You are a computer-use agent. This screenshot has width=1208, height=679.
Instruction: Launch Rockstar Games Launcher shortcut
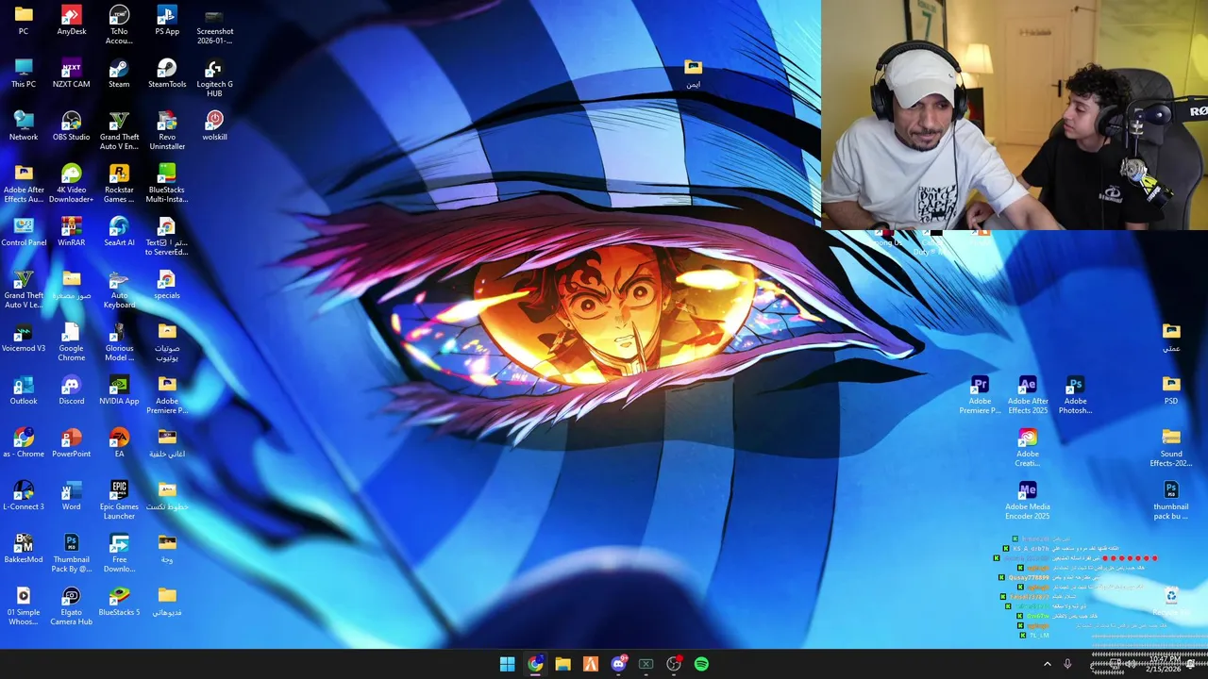pyautogui.click(x=119, y=183)
